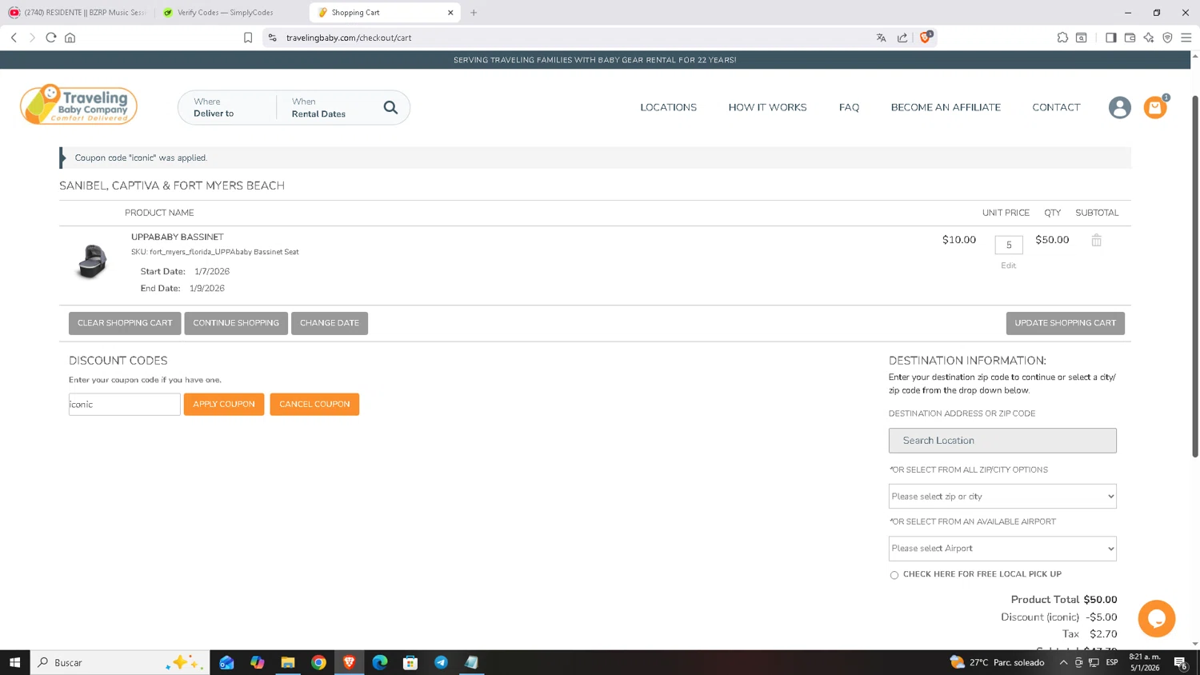
Task: Go back to the previous page
Action: (14, 38)
